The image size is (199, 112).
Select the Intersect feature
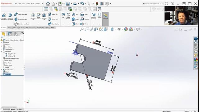tap(85, 19)
